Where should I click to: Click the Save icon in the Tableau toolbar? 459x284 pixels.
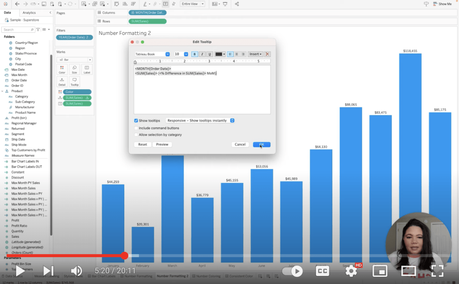click(43, 4)
